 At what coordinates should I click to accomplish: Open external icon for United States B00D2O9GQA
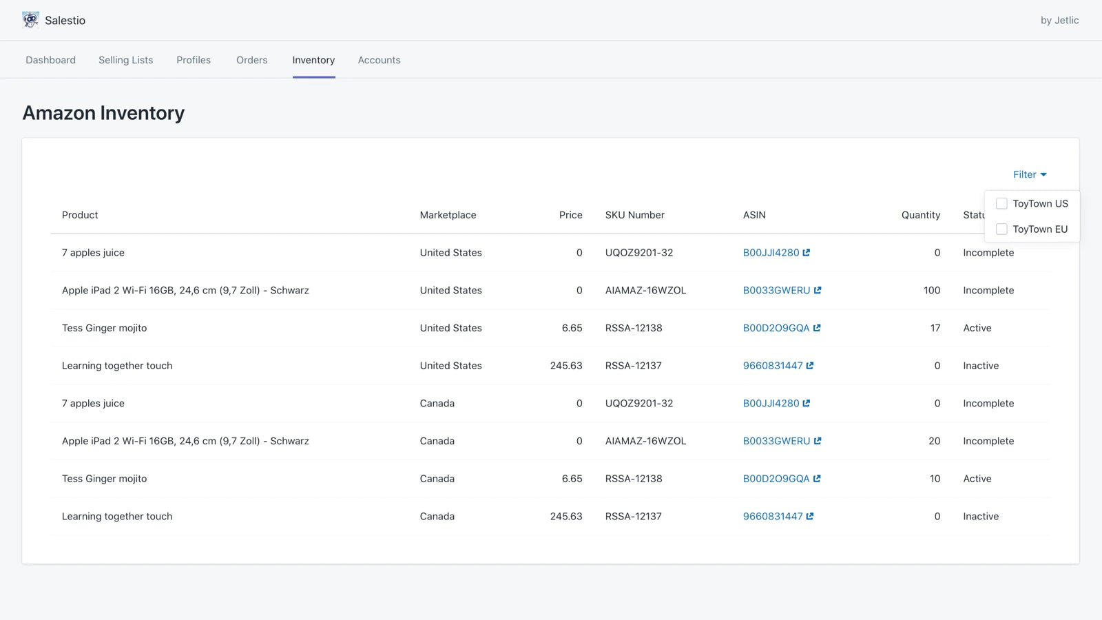pos(817,328)
